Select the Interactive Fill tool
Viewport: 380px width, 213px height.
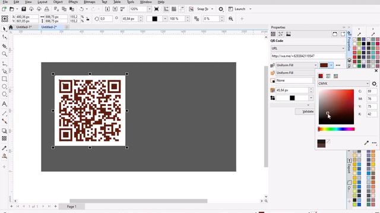(4, 156)
